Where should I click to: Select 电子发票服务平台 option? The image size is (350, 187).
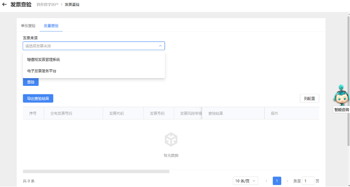coord(42,71)
